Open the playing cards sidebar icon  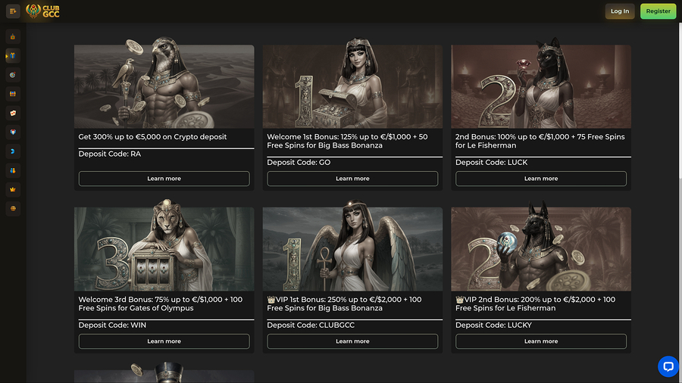(13, 113)
